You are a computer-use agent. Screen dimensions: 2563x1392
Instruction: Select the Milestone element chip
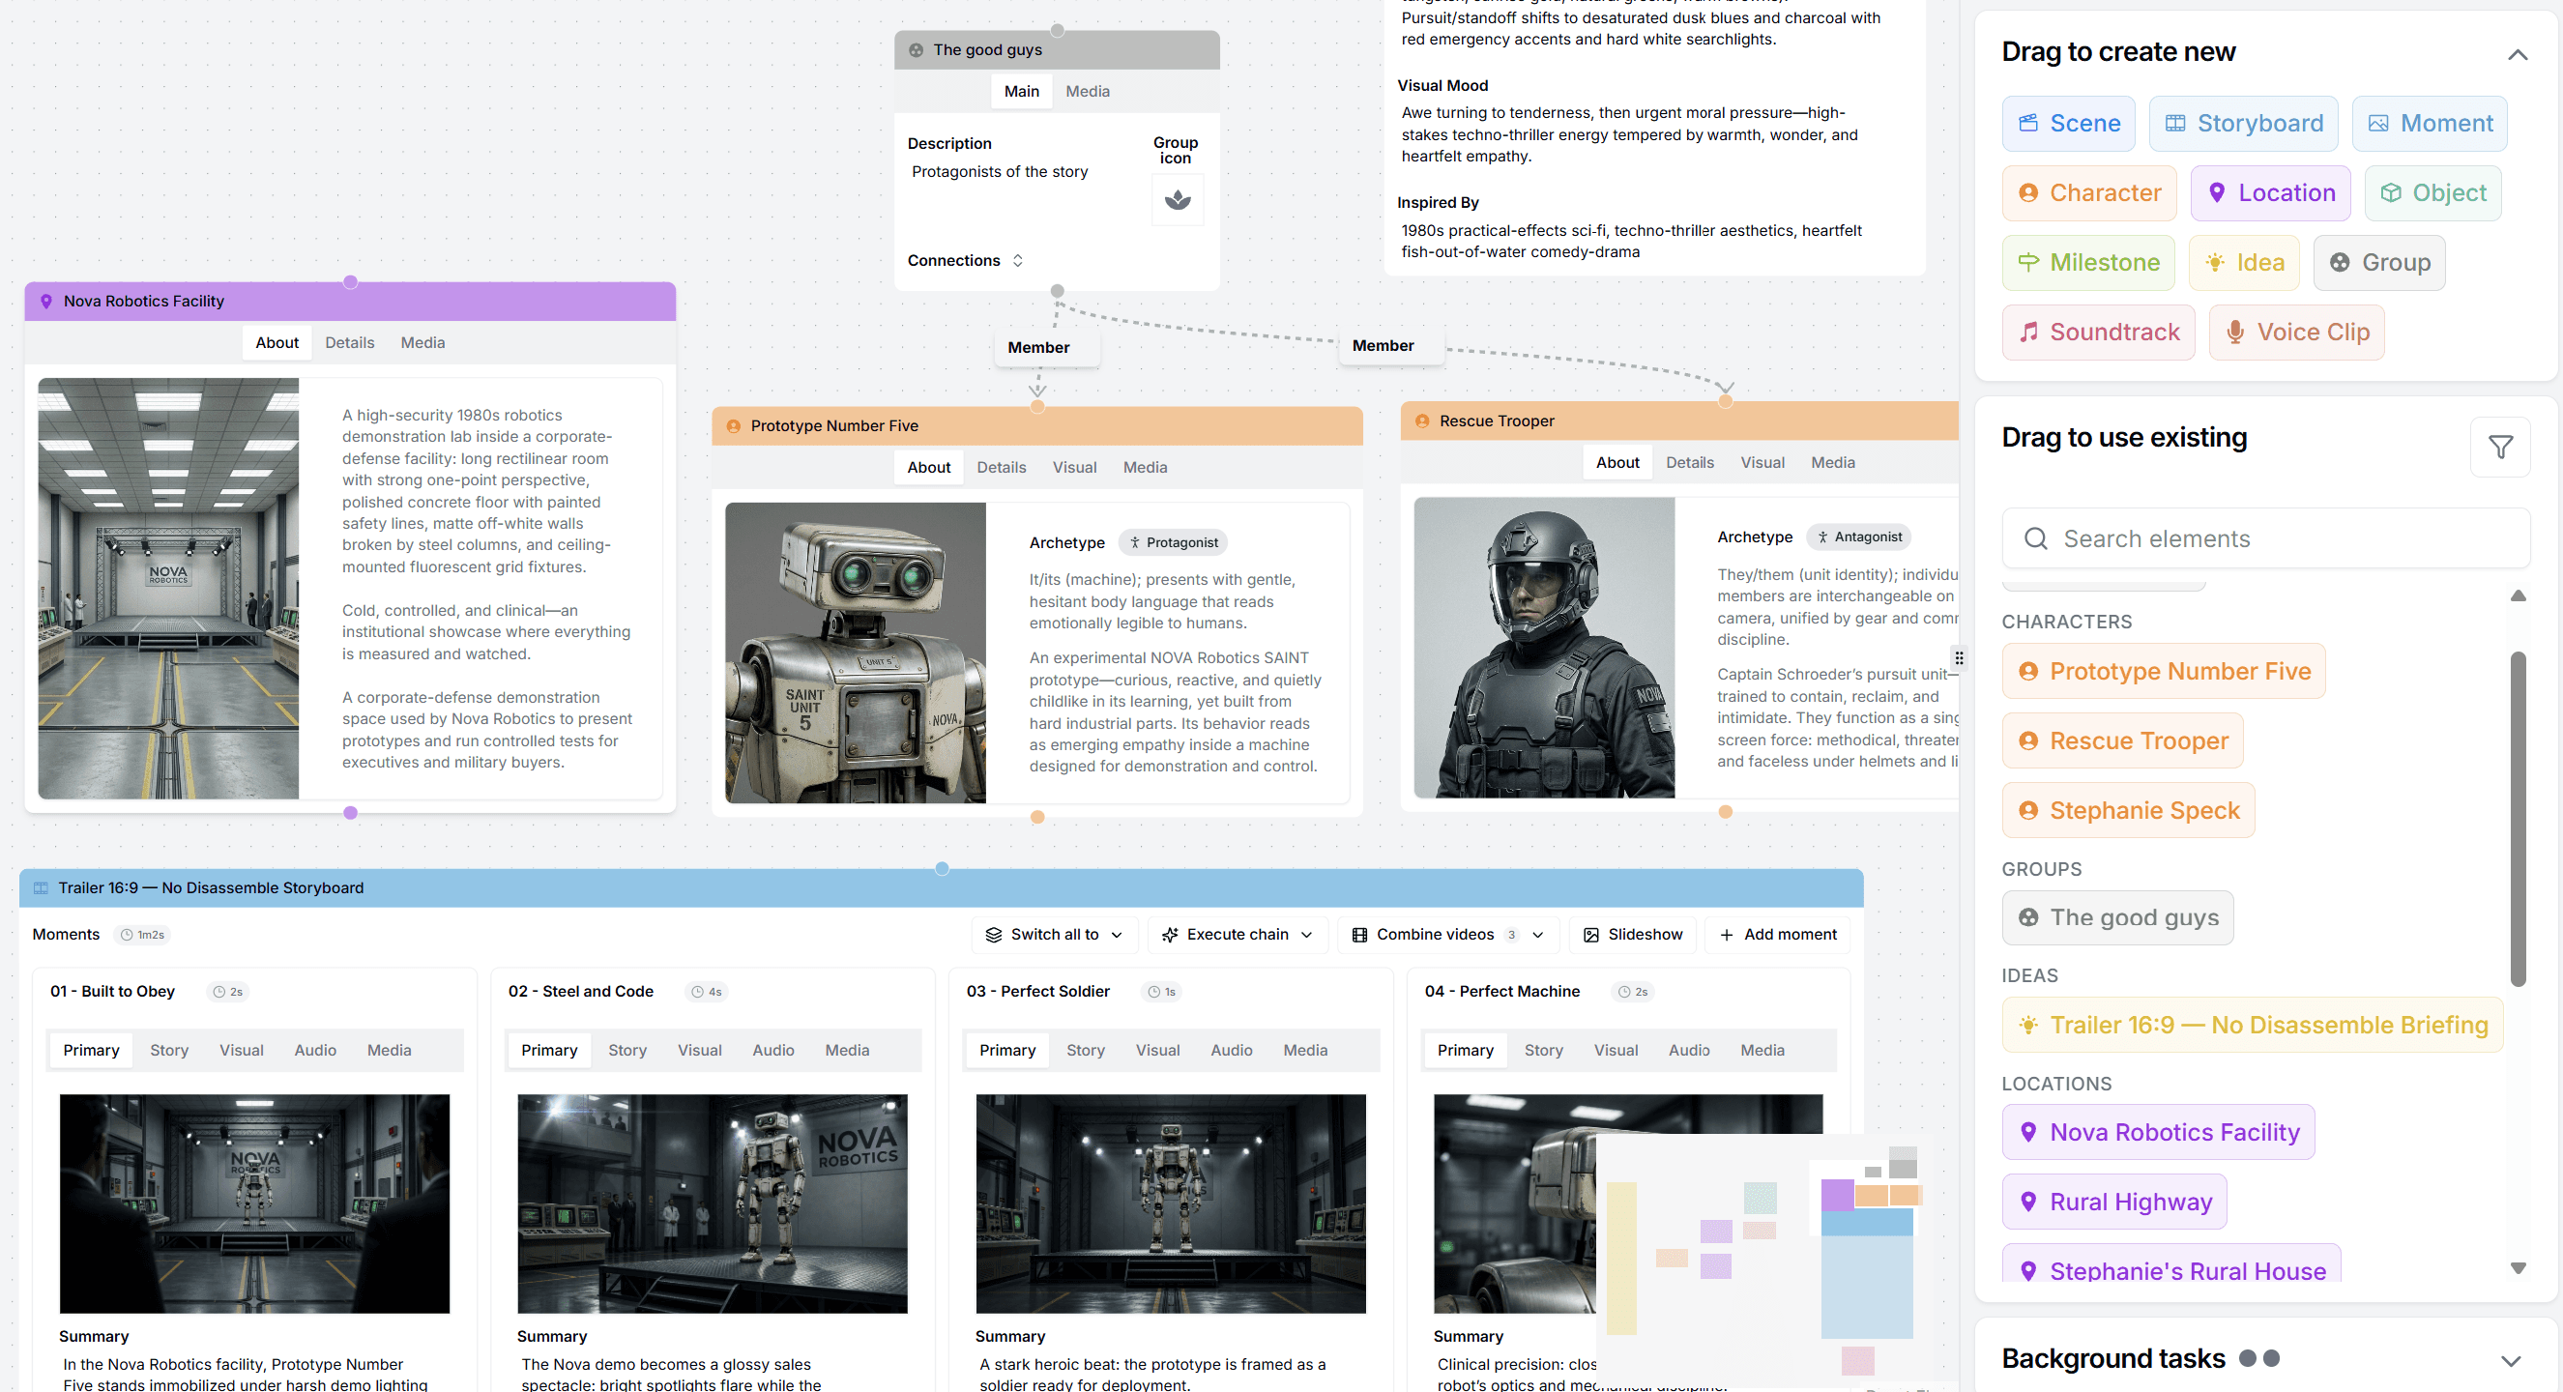[2088, 263]
